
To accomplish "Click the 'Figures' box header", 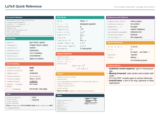I will pos(80,74).
